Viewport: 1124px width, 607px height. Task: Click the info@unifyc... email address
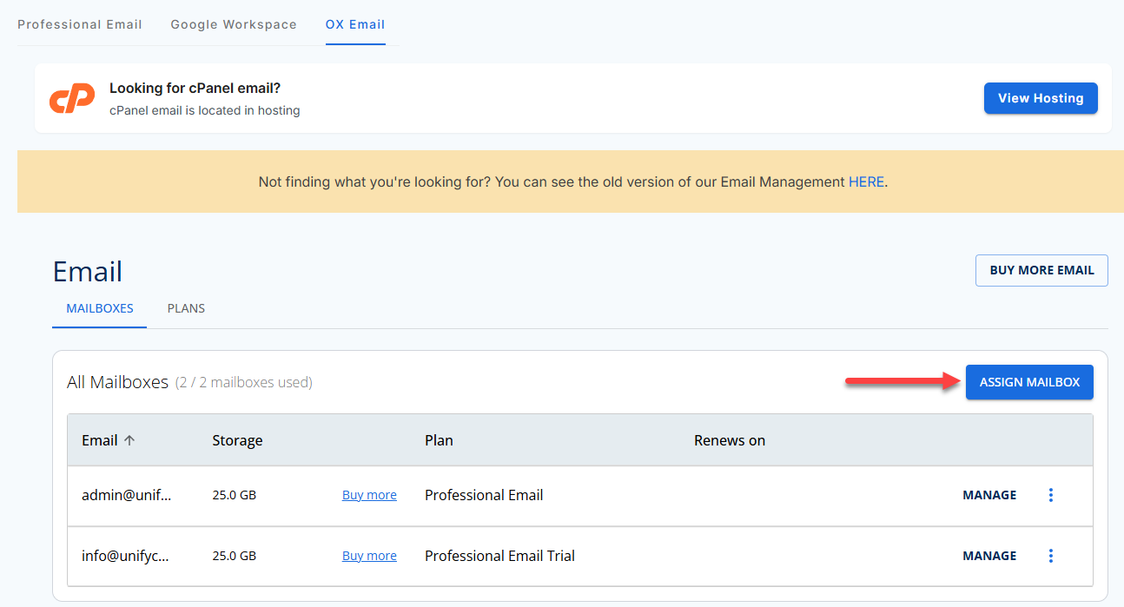click(125, 556)
